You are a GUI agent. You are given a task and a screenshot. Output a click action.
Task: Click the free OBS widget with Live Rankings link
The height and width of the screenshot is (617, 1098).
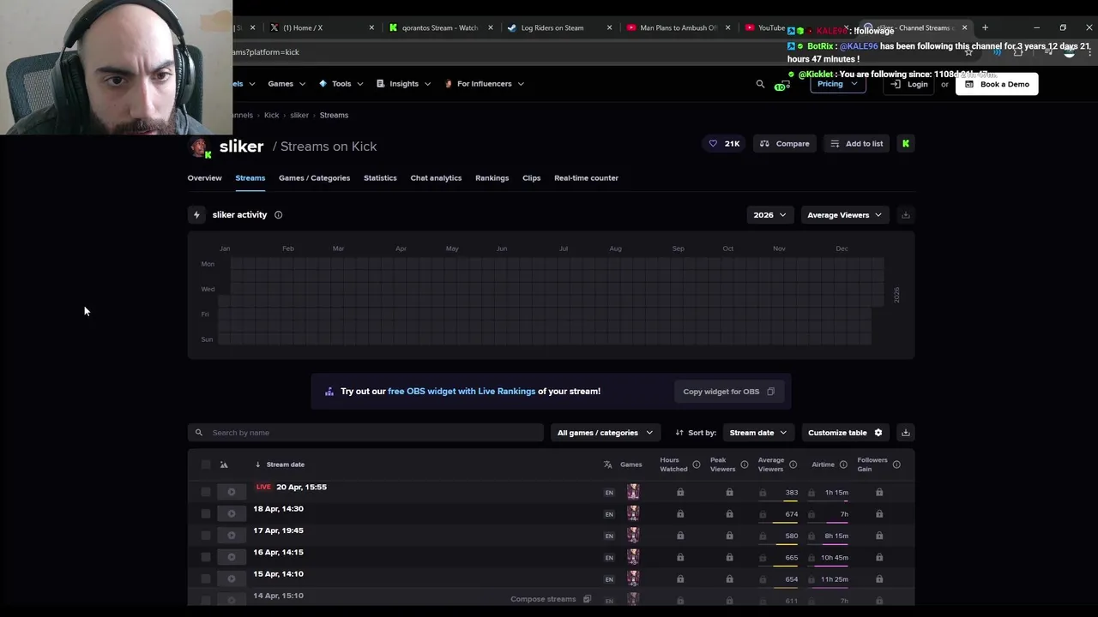462,392
